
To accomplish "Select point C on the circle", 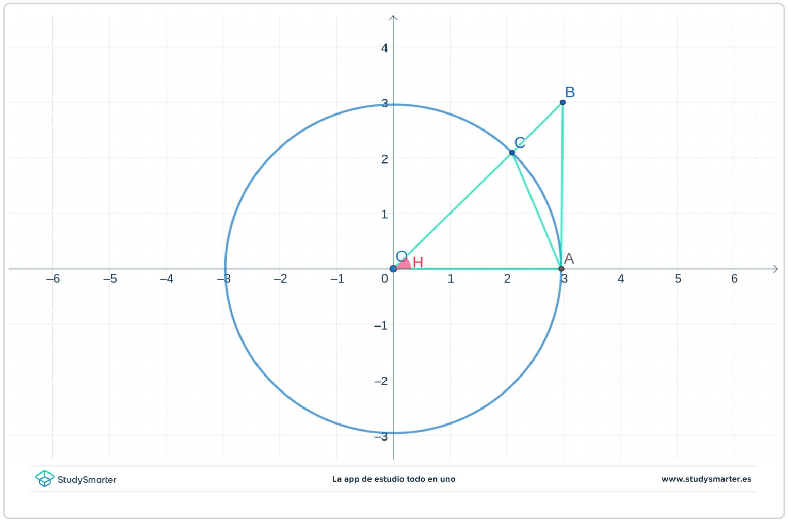I will point(511,153).
